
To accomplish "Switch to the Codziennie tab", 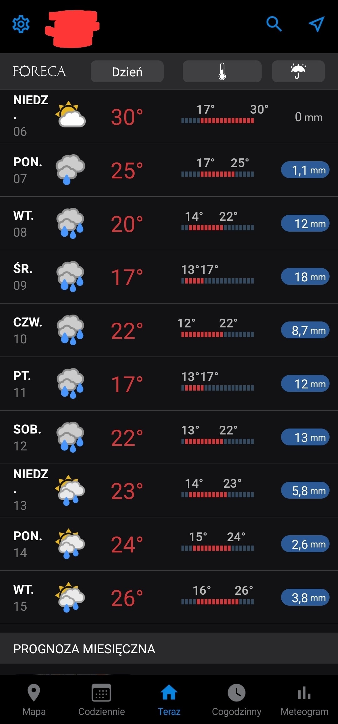I will point(101,700).
